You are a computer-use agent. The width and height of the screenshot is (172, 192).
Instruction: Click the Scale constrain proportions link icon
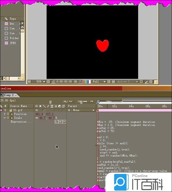[37, 118]
